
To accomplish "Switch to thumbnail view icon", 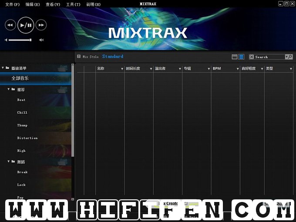I will [235, 57].
